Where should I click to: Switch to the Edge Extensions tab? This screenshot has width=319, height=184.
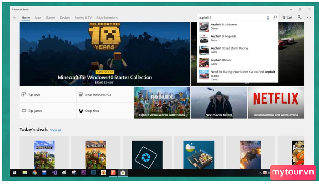pos(107,18)
